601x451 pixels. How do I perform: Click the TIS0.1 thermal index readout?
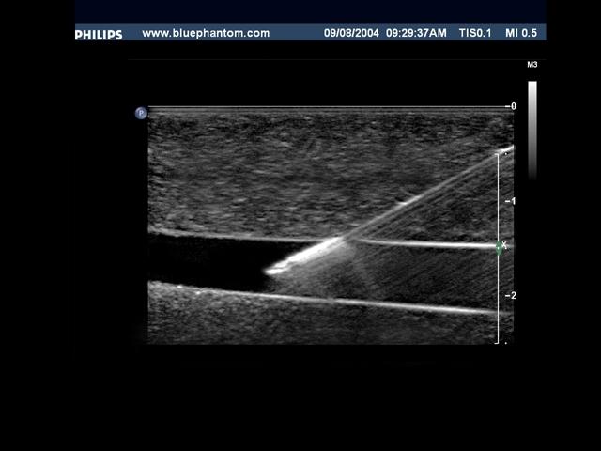(476, 33)
